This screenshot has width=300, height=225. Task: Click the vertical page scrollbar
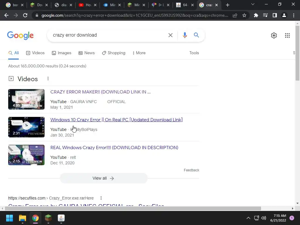coord(297,53)
